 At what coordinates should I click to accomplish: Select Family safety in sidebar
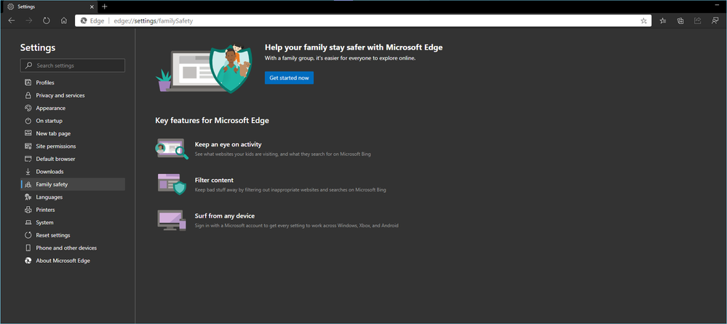[x=73, y=184]
